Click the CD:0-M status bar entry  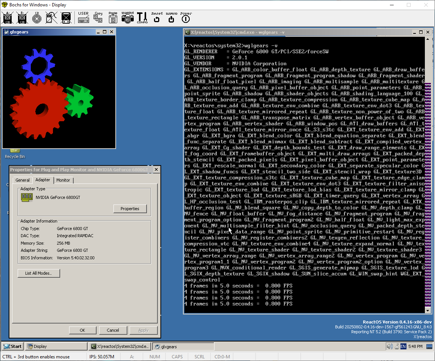point(222,356)
